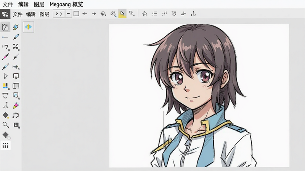Click the minus button in the toolbar

(69, 14)
